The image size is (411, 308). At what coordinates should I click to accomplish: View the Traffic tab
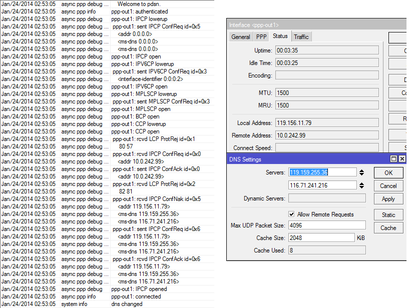click(301, 36)
